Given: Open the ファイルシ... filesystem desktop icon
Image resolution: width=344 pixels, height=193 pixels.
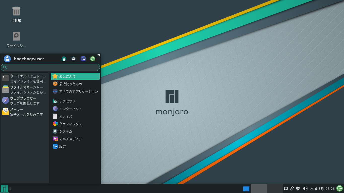Looking at the screenshot, I should click(16, 39).
